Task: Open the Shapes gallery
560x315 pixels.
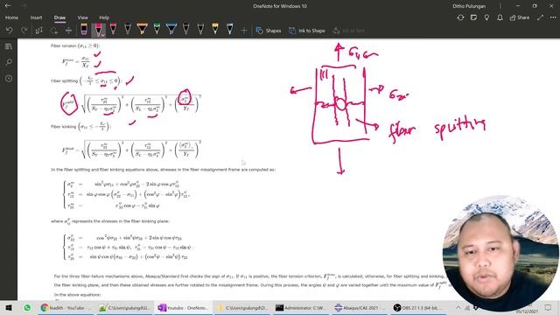Action: pos(269,31)
